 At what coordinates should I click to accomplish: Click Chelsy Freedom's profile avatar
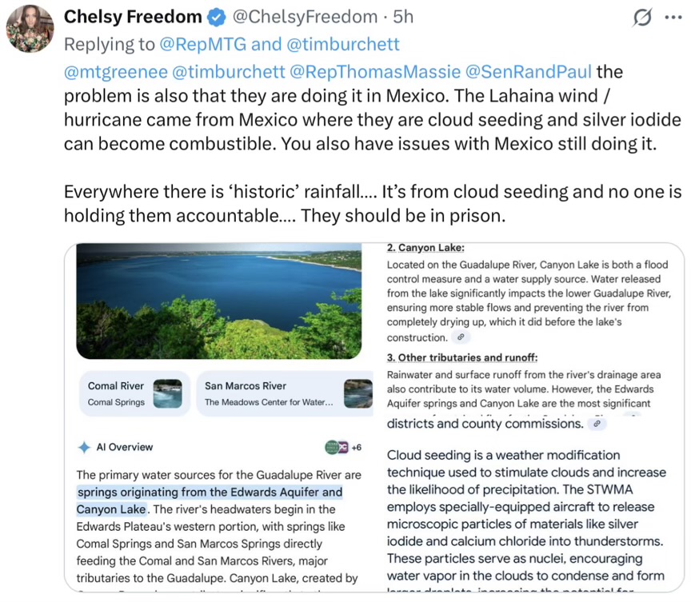30,29
